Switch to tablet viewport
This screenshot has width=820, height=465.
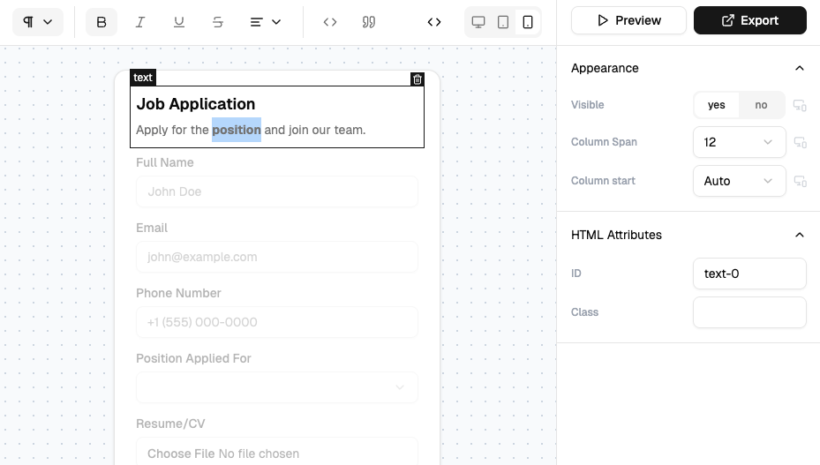(503, 22)
